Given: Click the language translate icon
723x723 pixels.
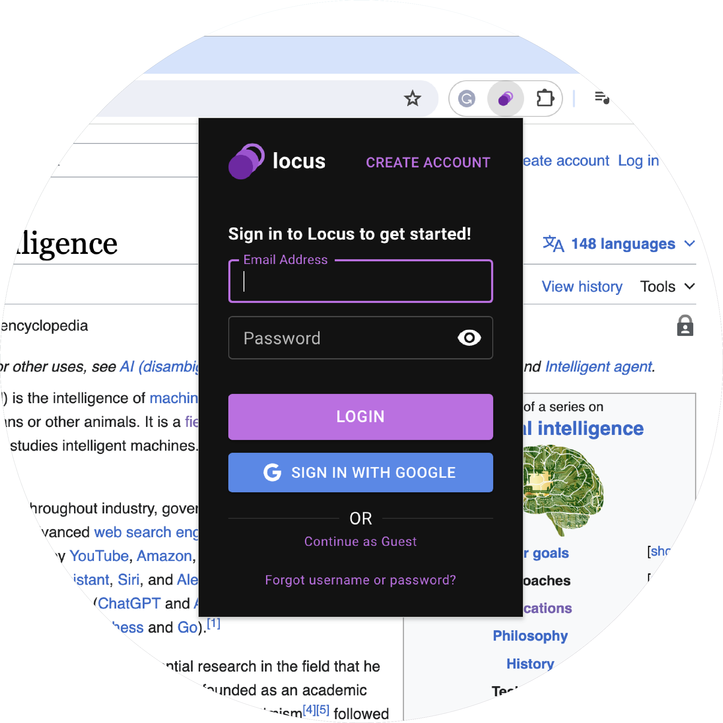Looking at the screenshot, I should coord(554,244).
